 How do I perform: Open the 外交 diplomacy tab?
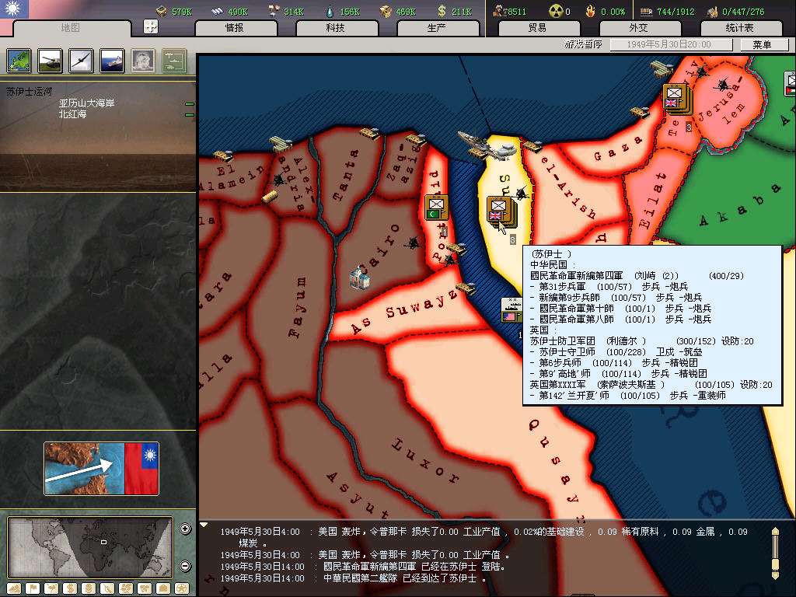tap(639, 28)
